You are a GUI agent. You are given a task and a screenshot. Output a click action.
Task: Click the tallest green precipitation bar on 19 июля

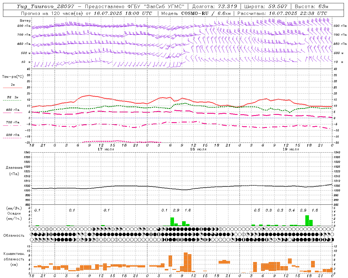pyautogui.click(x=307, y=221)
